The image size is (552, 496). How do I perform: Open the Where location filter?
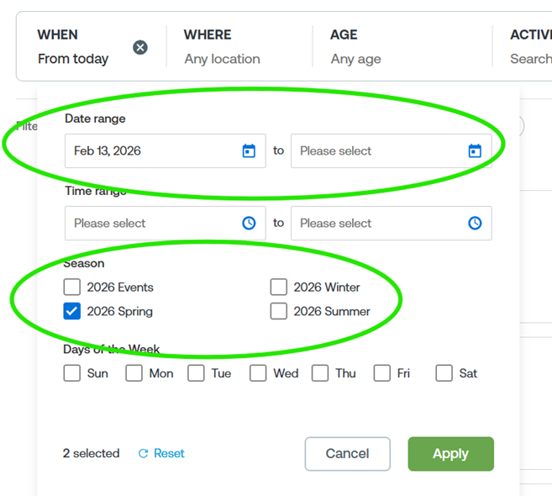[222, 47]
